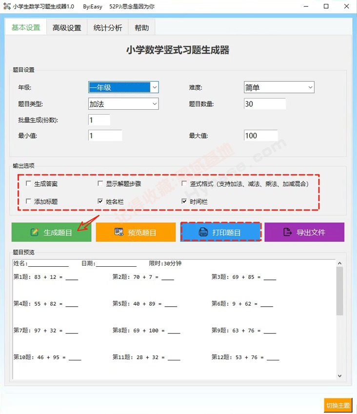Click the orange 预览题目 button
Viewport: 357px width, 414px height.
136,232
